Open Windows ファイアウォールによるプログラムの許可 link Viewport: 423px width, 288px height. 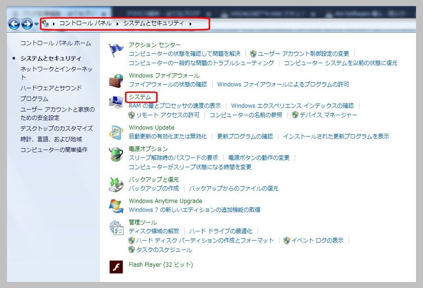[283, 85]
